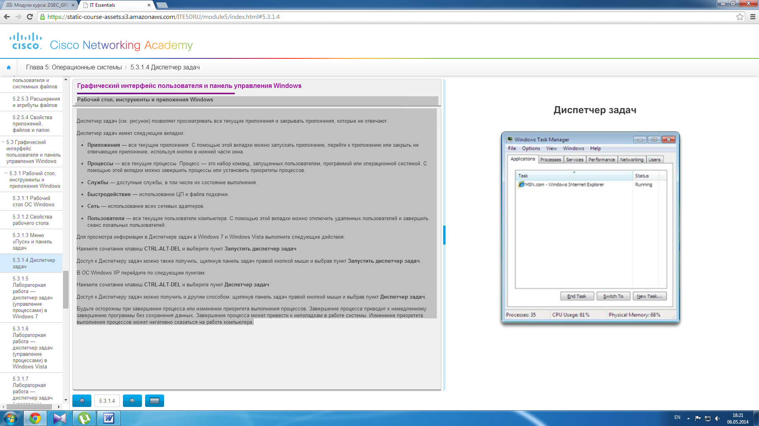Open 5.2.5.4 Свойства приложений, файлов и папок
Screen dimensions: 759x426
coord(31,123)
